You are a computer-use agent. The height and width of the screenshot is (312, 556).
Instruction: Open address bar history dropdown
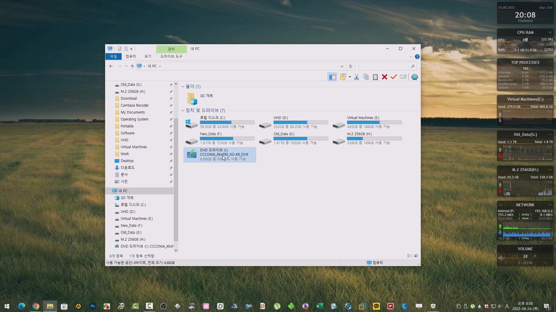click(x=342, y=66)
